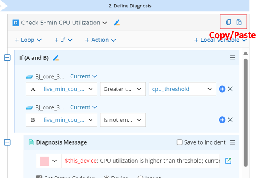Open the + Action menu
256x178 pixels.
[x=100, y=40]
